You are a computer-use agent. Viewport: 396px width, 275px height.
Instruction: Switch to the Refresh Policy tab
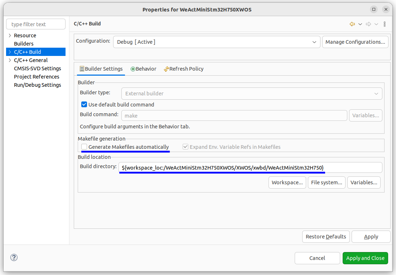(x=184, y=69)
